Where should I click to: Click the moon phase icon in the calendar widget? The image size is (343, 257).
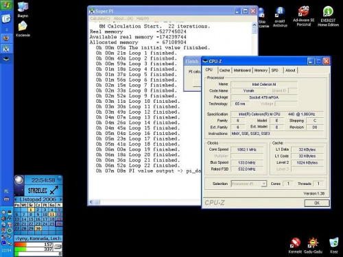pos(19,180)
